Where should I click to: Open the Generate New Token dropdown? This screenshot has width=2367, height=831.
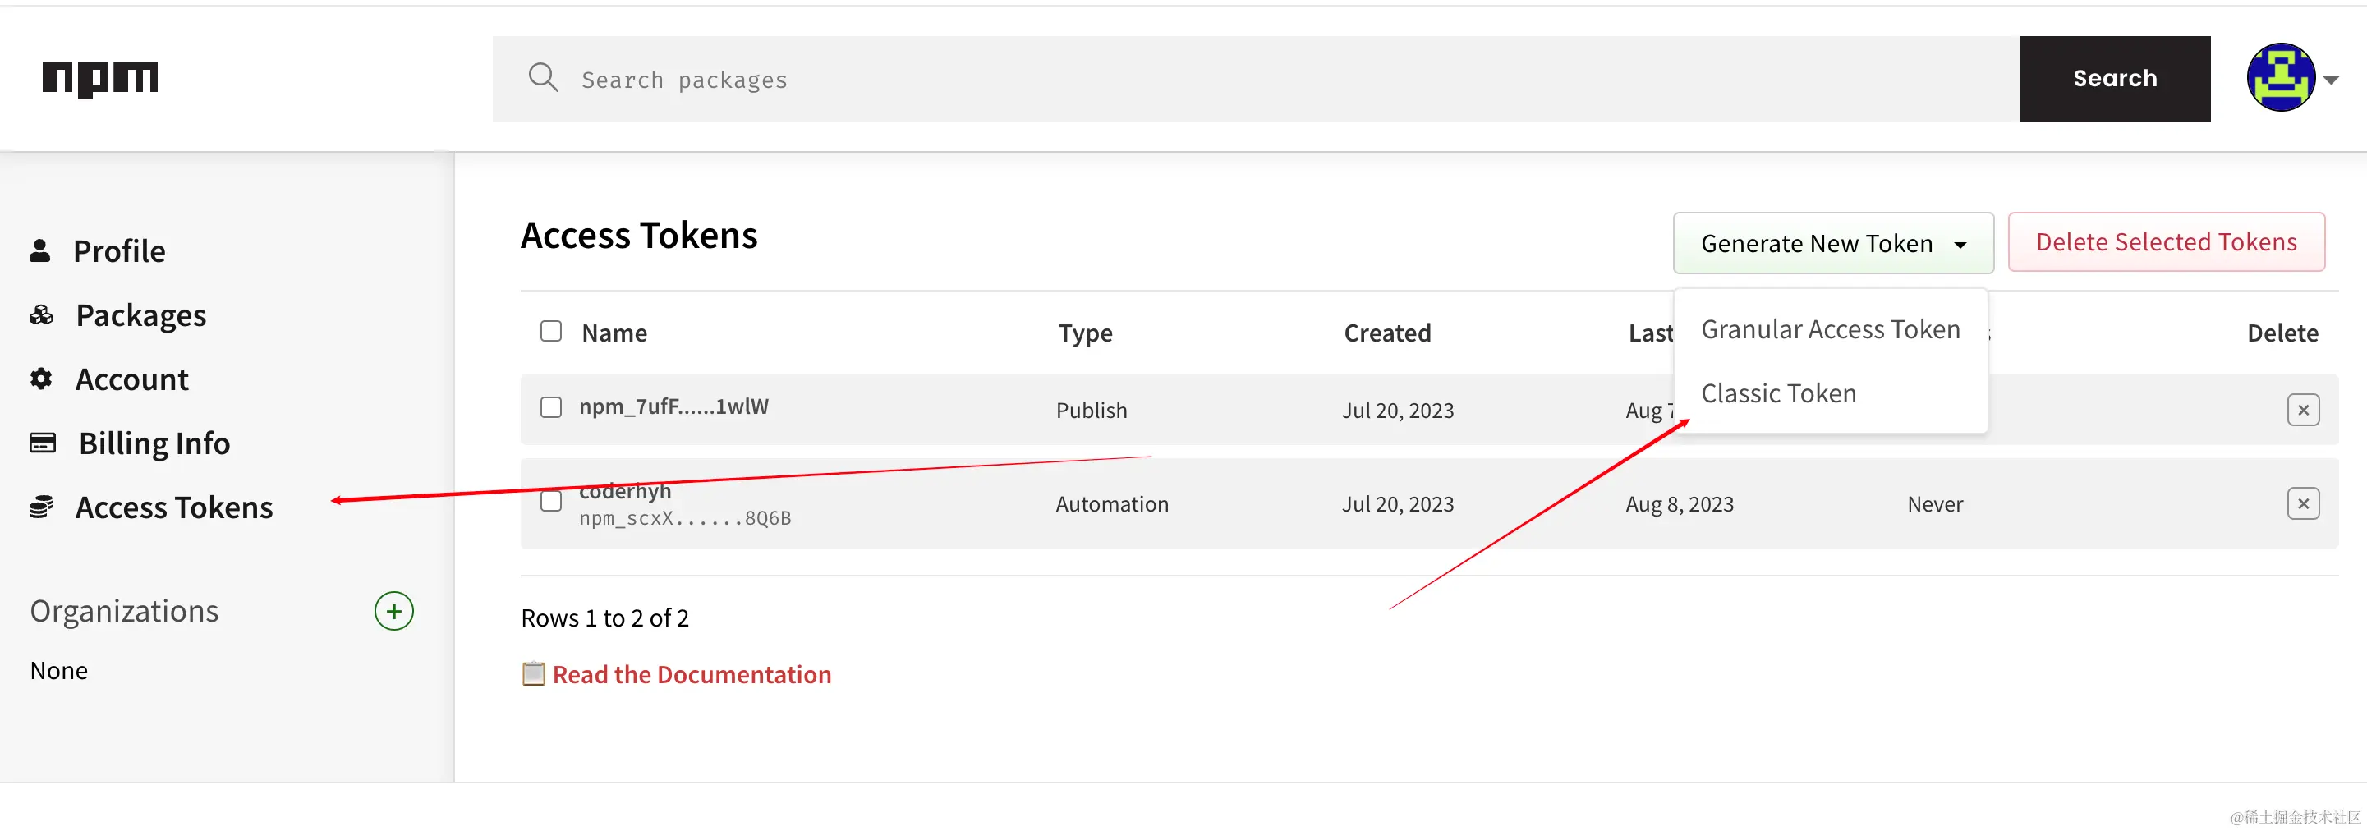[x=1832, y=243]
